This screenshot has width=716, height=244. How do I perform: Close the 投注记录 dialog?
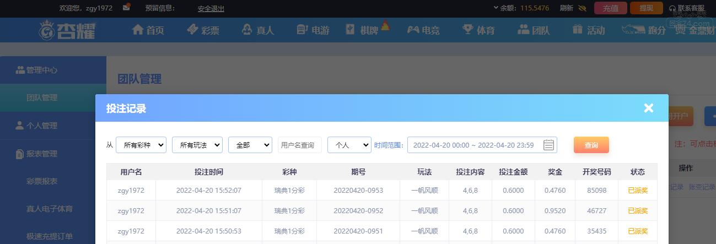pos(648,108)
